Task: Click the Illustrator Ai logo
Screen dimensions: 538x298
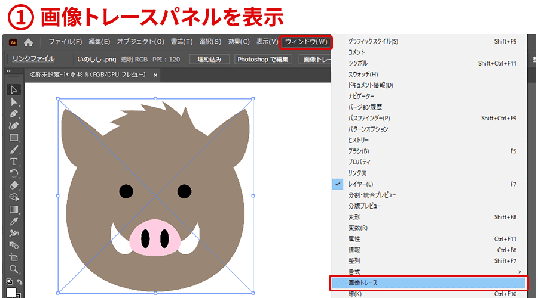Action: 13,42
